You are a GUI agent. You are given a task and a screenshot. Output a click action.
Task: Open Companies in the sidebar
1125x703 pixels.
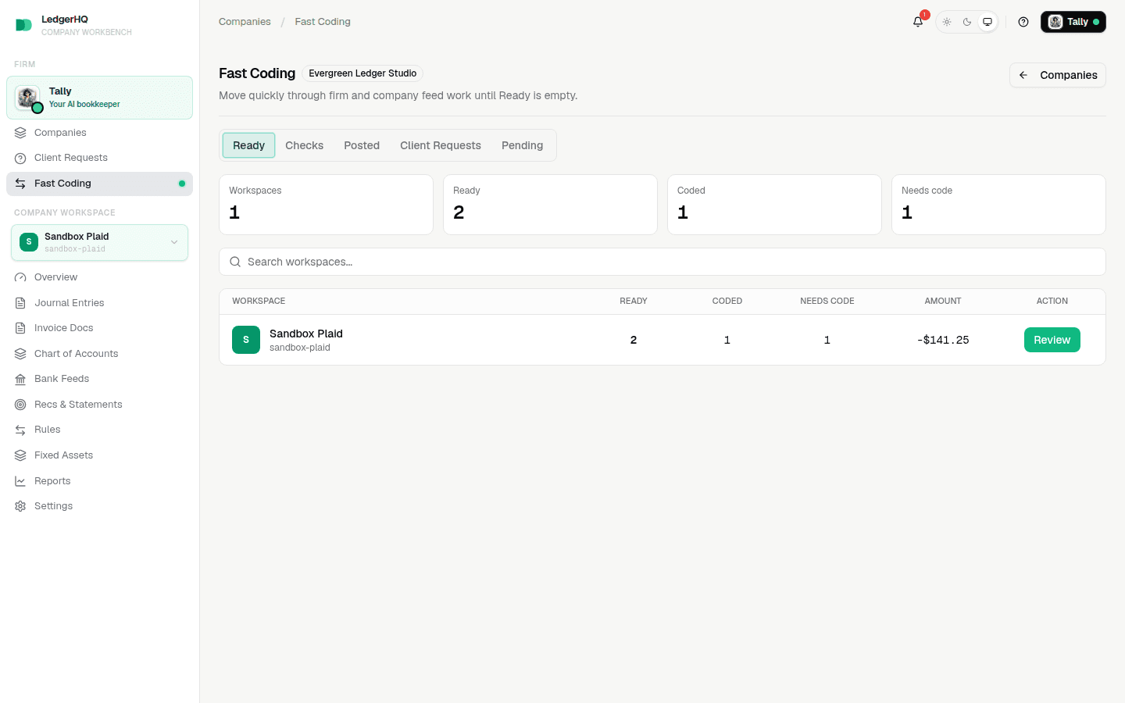tap(99, 133)
